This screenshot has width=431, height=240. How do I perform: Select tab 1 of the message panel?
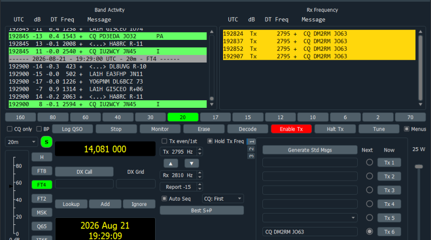[251, 141]
